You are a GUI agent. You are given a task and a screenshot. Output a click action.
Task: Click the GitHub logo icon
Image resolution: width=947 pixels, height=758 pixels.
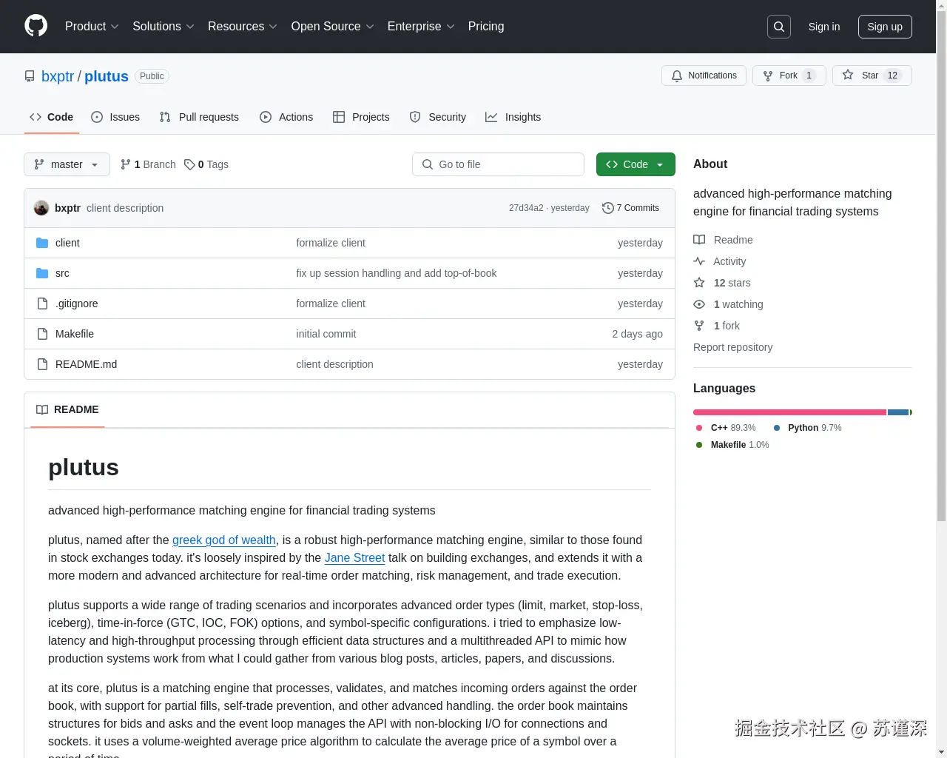(36, 26)
